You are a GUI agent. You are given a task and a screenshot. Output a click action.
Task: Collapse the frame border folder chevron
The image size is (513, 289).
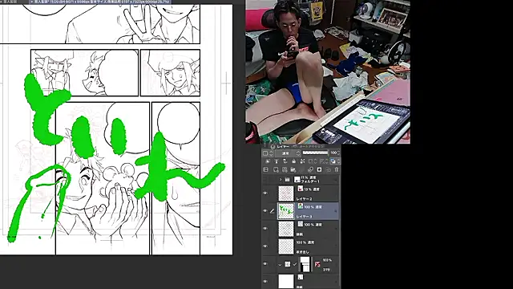tap(280, 264)
